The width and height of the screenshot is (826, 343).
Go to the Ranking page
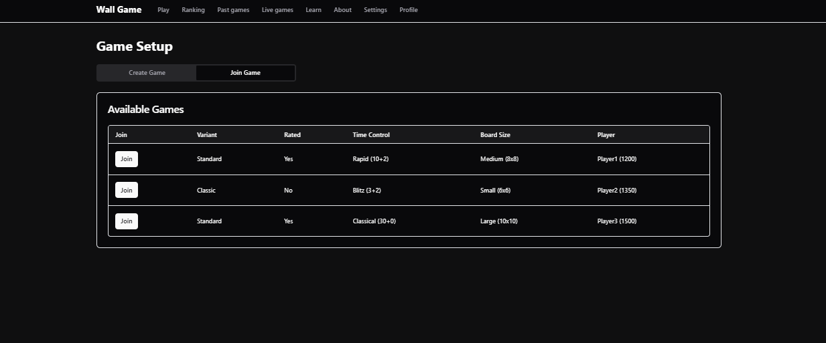[x=193, y=10]
